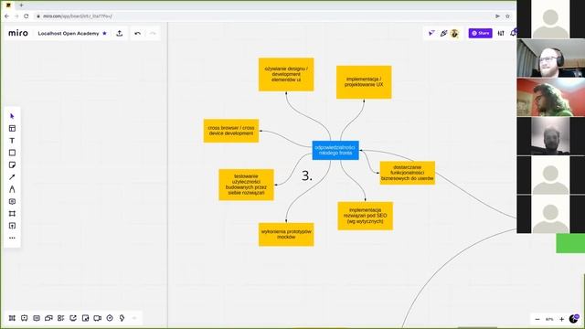Open the board settings sliders icon

[501, 33]
